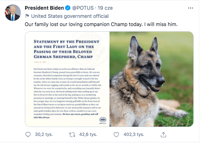Click the blue verified badge icon
Image resolution: width=200 pixels, height=143 pixels.
point(68,8)
